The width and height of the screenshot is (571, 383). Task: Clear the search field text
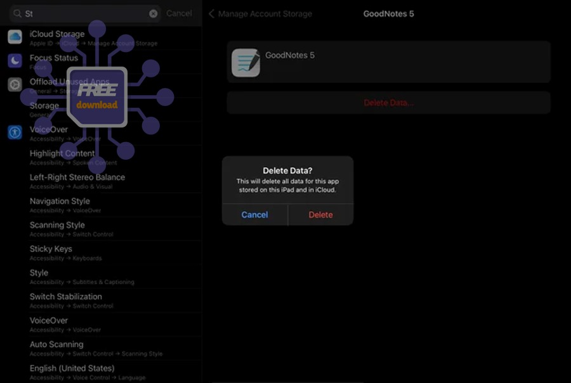click(154, 14)
